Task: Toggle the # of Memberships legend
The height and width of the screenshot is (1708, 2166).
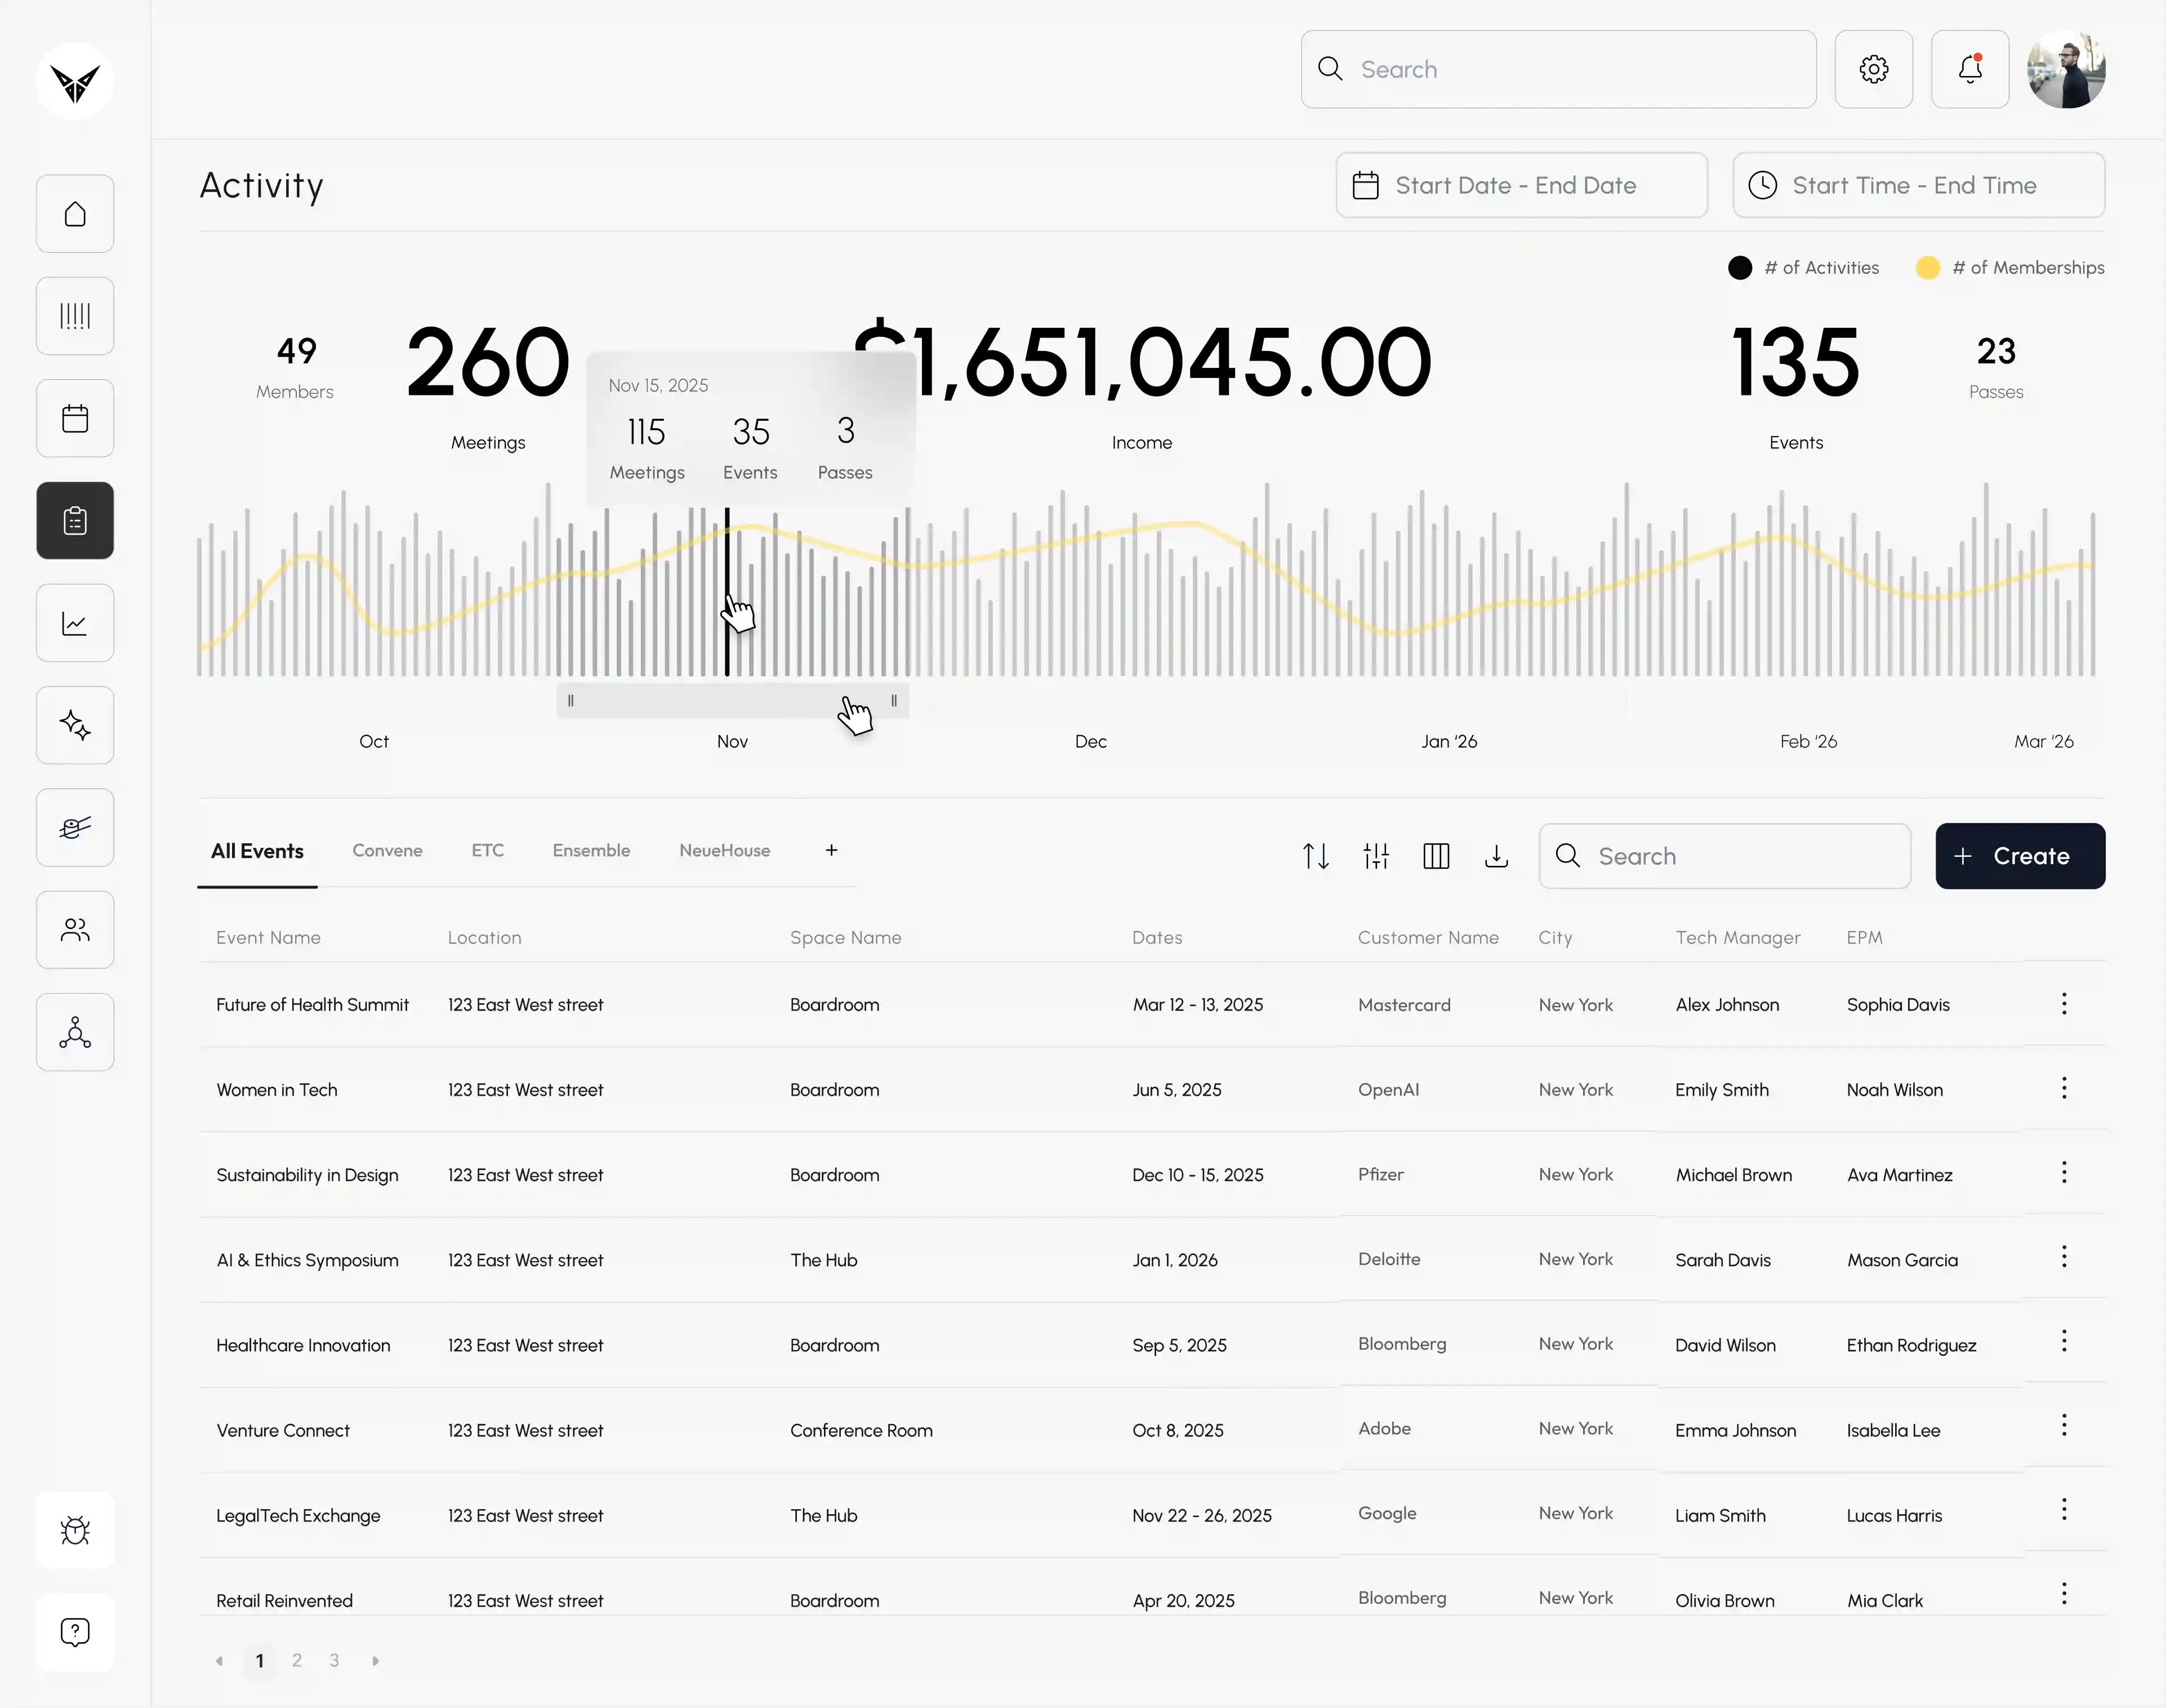Action: click(x=2010, y=268)
